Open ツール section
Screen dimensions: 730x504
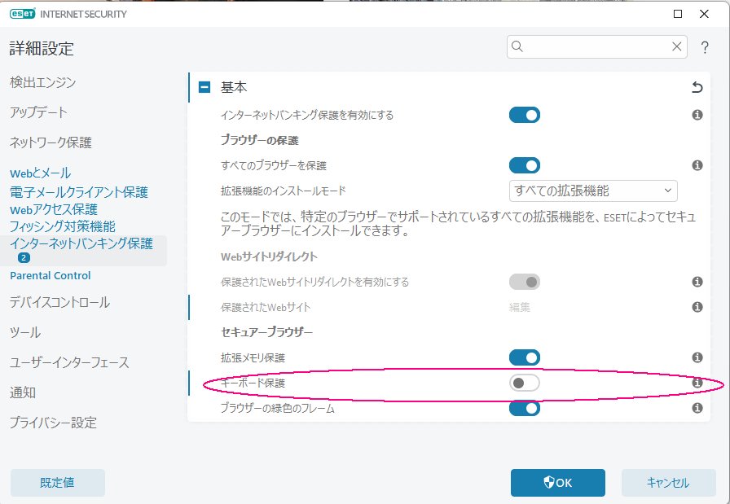click(x=25, y=332)
